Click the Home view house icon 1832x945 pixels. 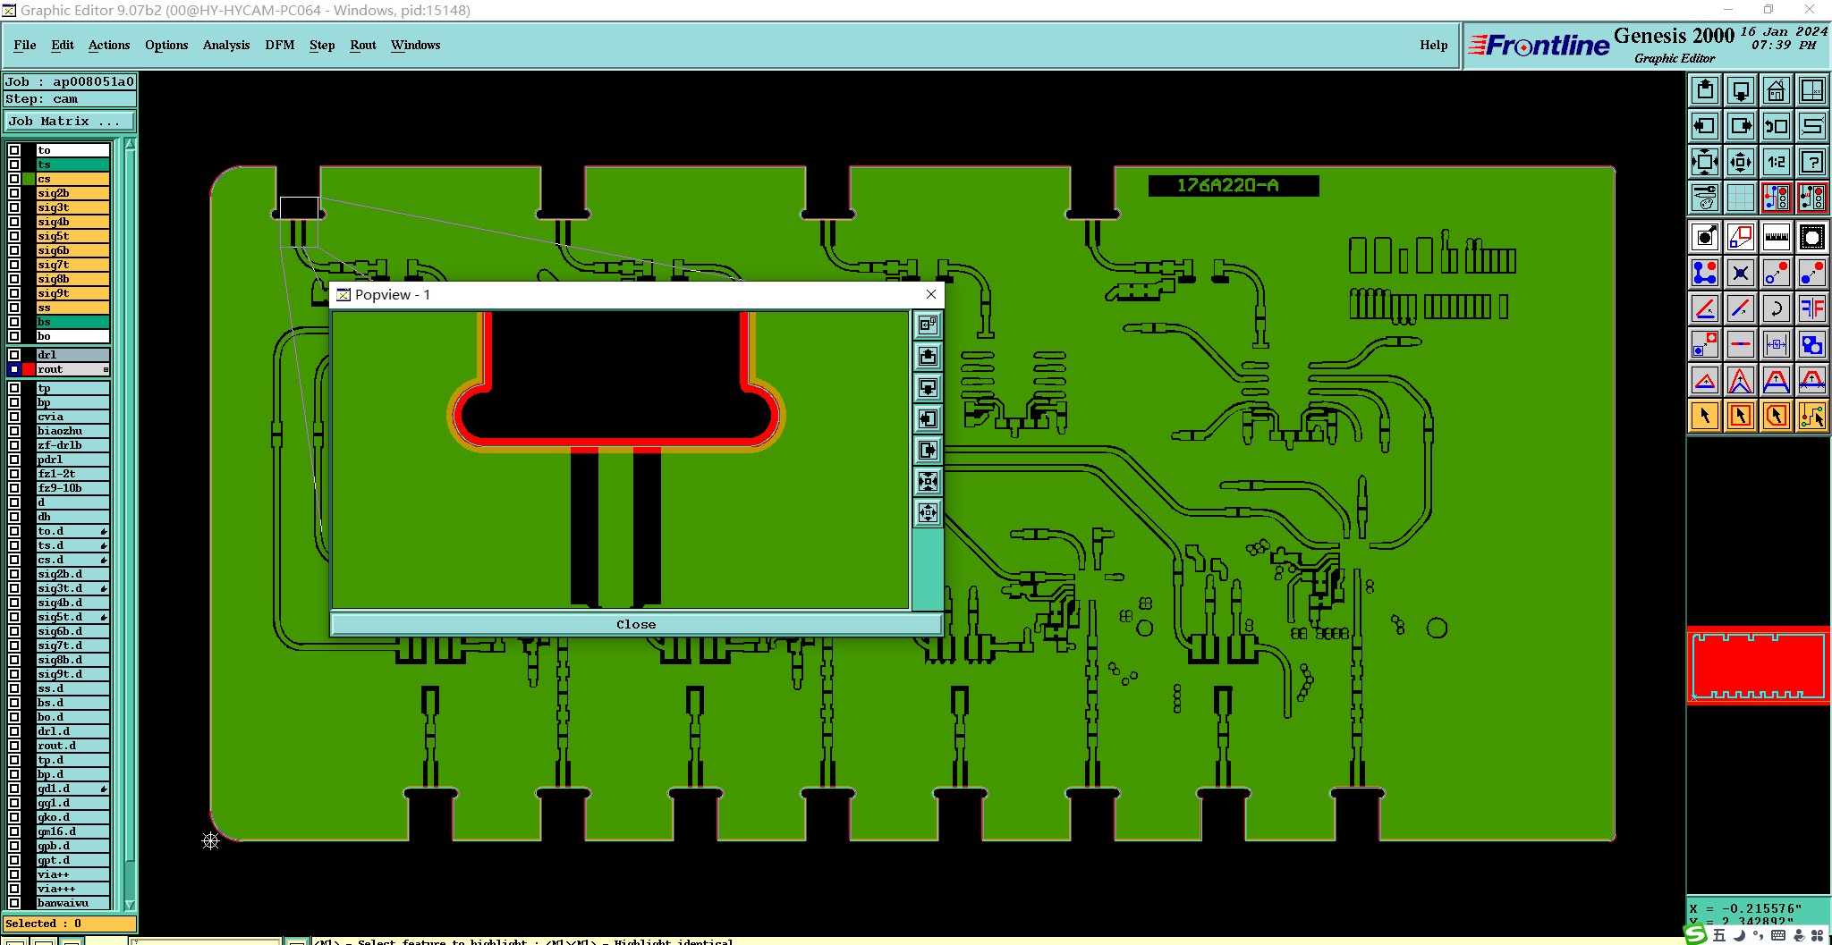click(1776, 90)
